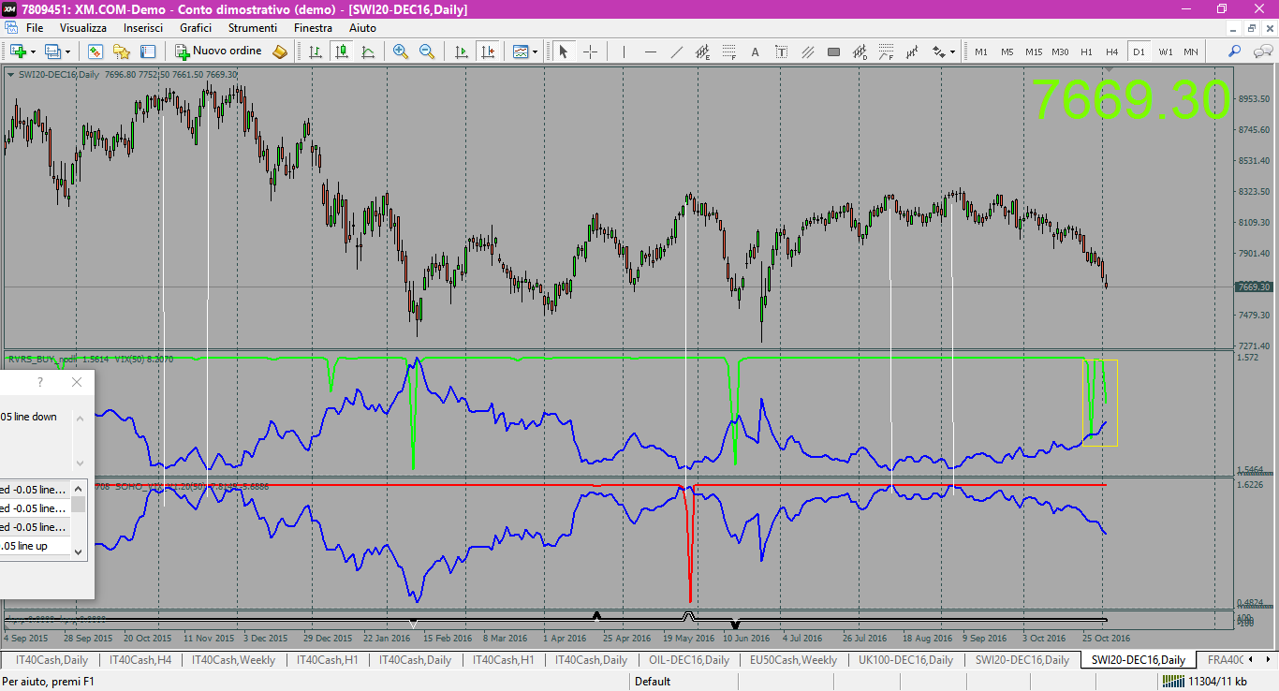
Task: Switch timeframe to M5
Action: [x=1007, y=51]
